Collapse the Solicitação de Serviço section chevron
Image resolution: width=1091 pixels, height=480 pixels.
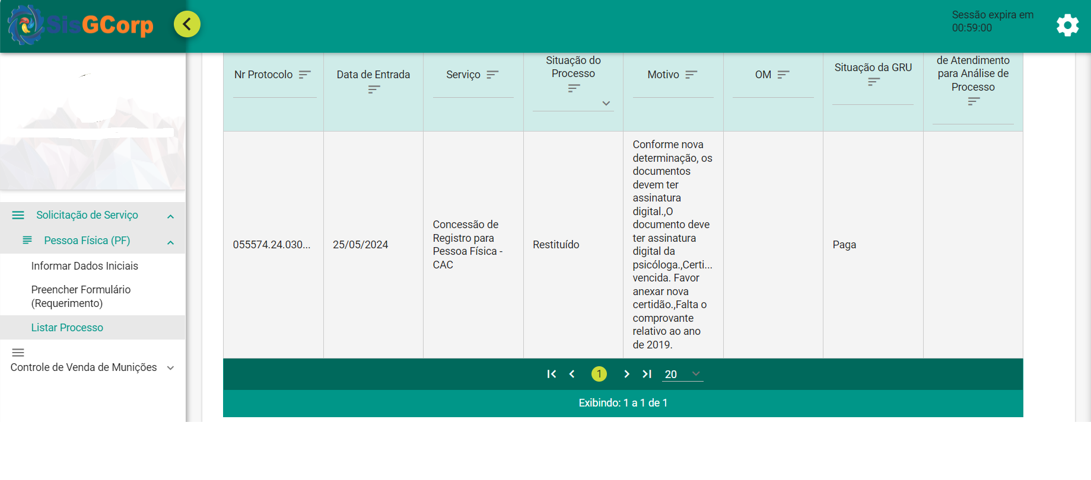(171, 217)
